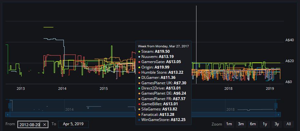This screenshot has height=131, width=300.
Task: Click Fanatical A$13.28 tooltip row
Action: pyautogui.click(x=157, y=115)
